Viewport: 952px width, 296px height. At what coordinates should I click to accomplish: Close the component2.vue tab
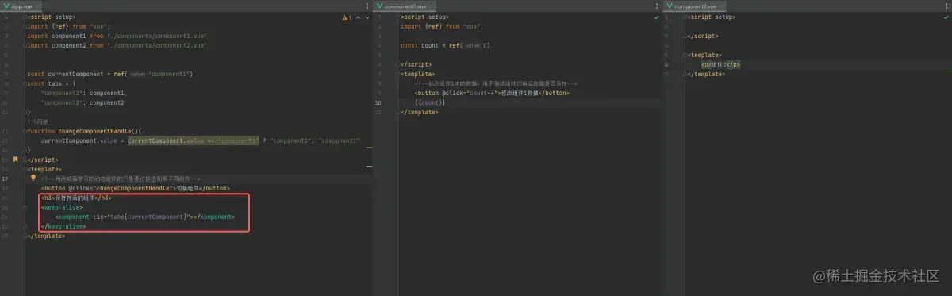[720, 6]
